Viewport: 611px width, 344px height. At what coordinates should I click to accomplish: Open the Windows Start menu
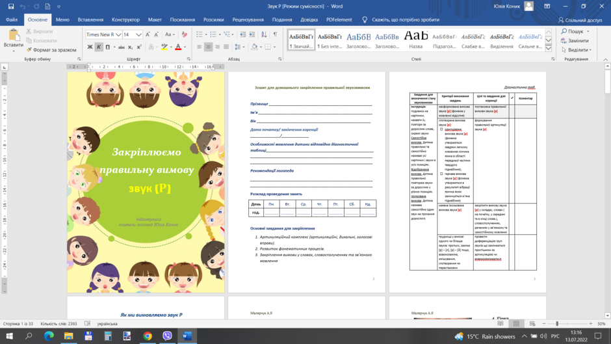pyautogui.click(x=9, y=336)
